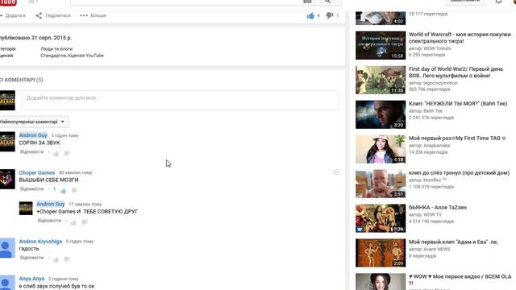Dislike the ТЕБЕ СОВЕТУЮ ДРУГ reply
The width and height of the screenshot is (516, 290).
click(84, 222)
